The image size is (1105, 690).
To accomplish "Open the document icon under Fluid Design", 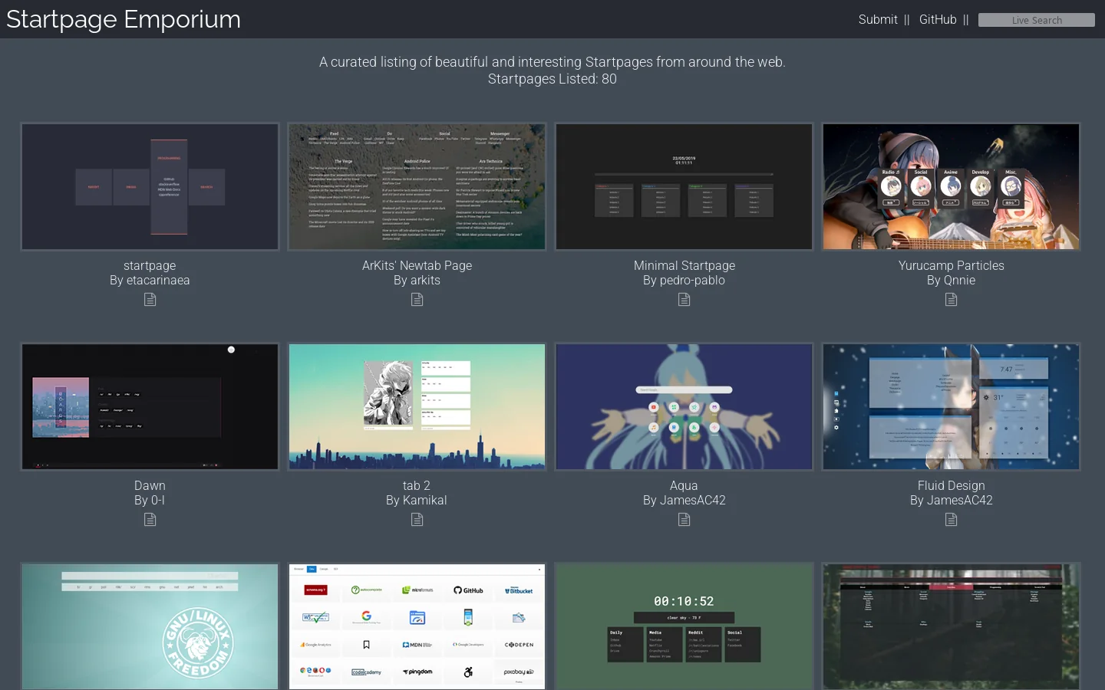I will (952, 519).
